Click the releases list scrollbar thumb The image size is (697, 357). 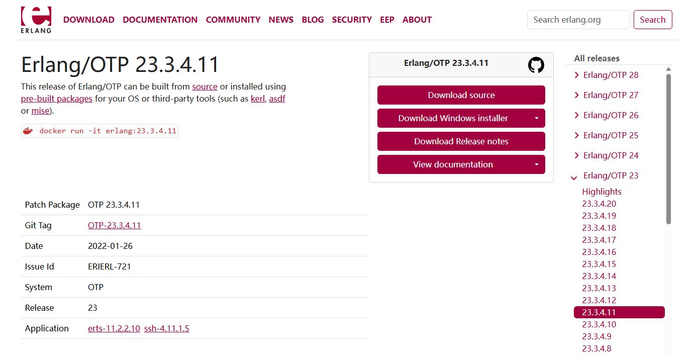click(x=668, y=149)
